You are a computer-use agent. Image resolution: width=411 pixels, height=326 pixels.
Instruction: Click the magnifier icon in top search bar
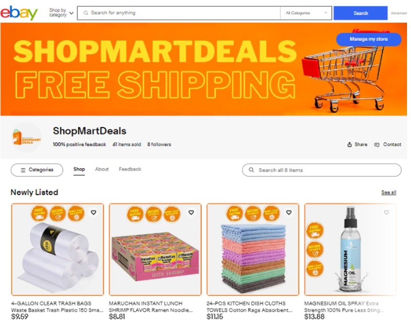coord(86,13)
